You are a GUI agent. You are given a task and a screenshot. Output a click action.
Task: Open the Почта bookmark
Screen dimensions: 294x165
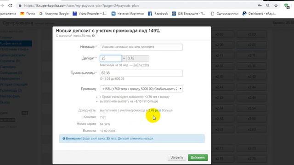(28, 13)
